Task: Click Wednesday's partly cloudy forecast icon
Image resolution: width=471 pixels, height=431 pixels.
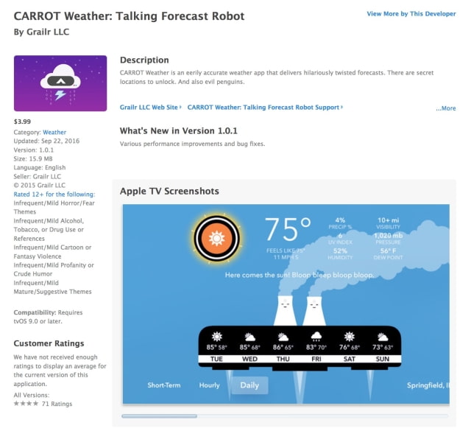Action: click(x=250, y=337)
